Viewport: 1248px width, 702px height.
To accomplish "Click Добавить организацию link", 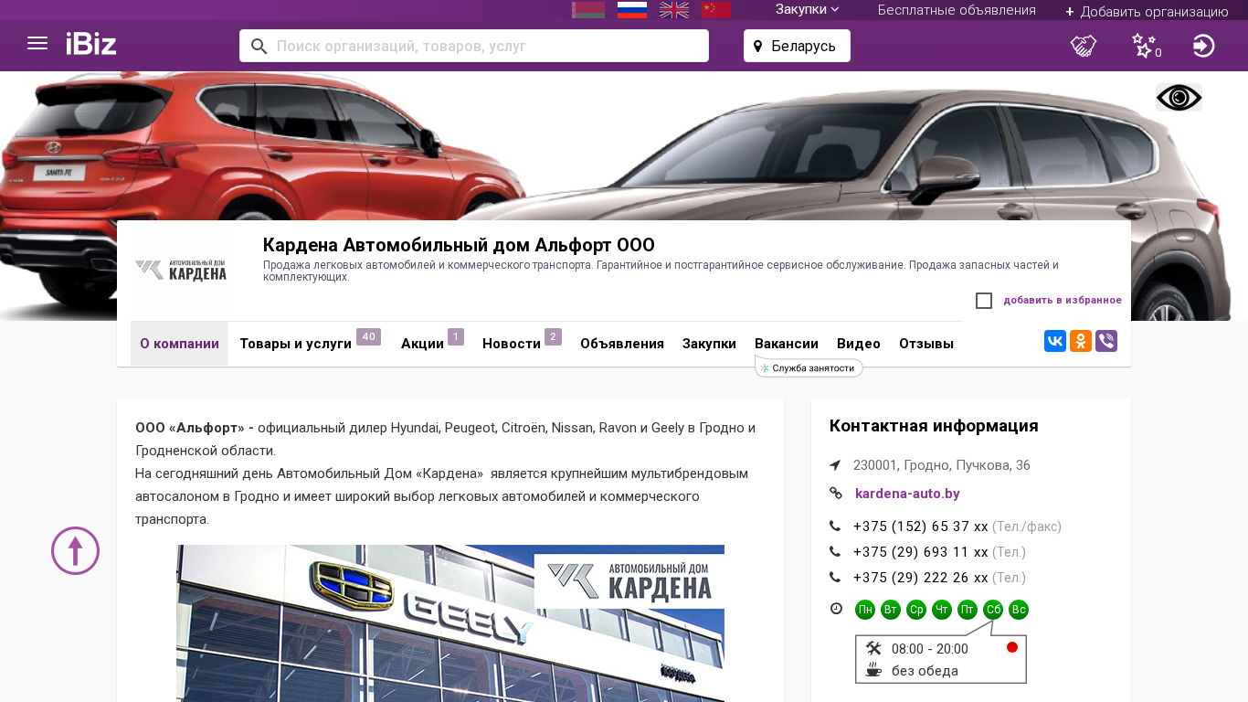I will click(1147, 11).
